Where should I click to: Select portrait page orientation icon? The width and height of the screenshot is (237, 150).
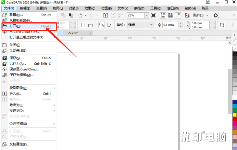pos(83,25)
